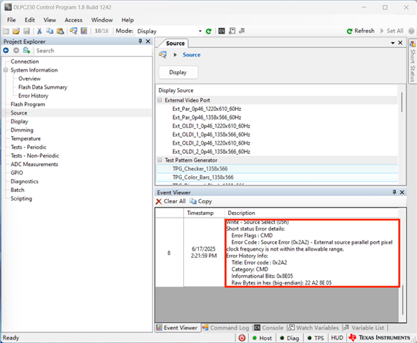Screen dimensions: 417x343
Task: Switch to the Command Log tab
Action: pyautogui.click(x=226, y=328)
